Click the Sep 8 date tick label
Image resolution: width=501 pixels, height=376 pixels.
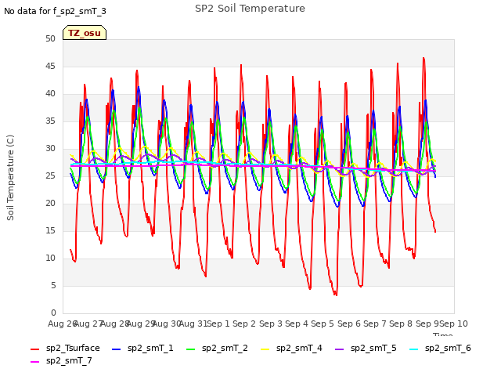pyautogui.click(x=401, y=324)
